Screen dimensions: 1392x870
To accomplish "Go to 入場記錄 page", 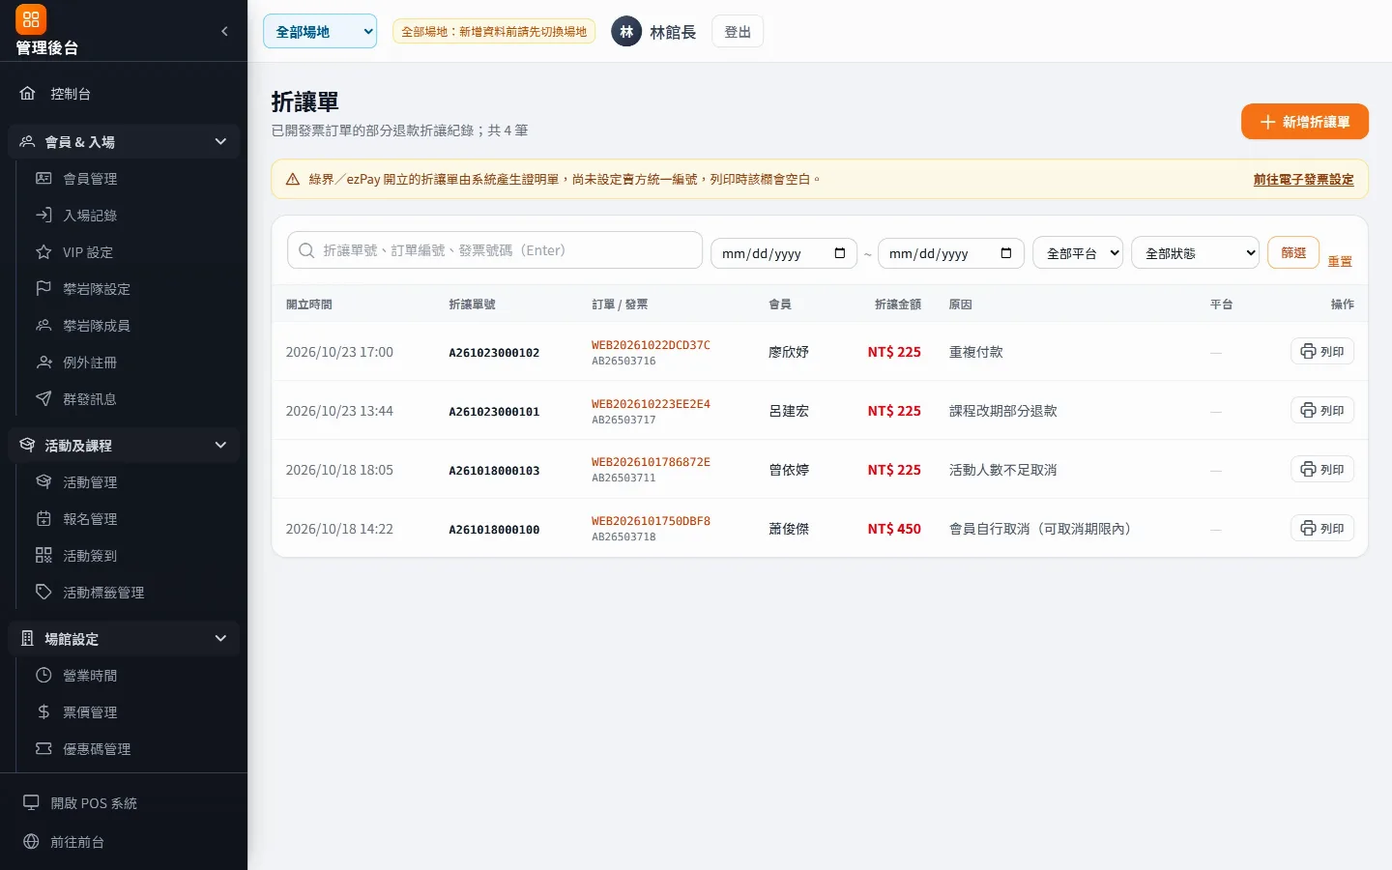I will click(x=131, y=216).
